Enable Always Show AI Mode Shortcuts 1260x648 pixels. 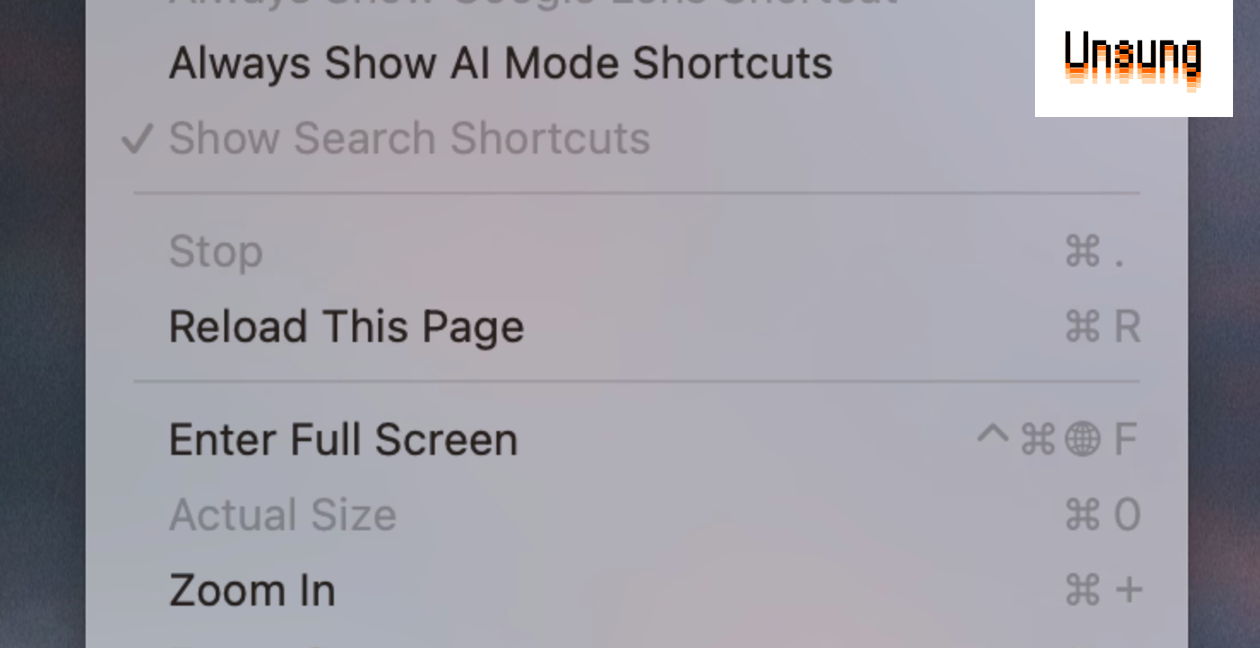pyautogui.click(x=501, y=62)
